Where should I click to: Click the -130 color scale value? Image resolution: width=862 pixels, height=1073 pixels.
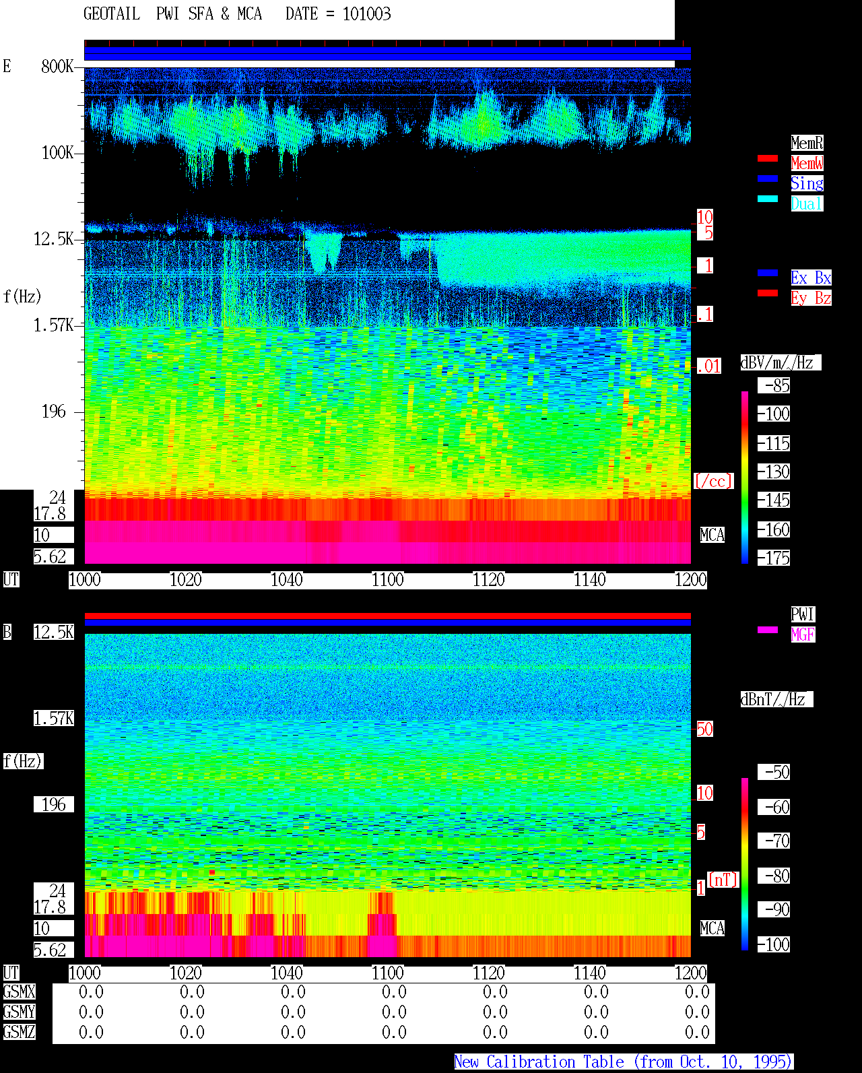[774, 472]
